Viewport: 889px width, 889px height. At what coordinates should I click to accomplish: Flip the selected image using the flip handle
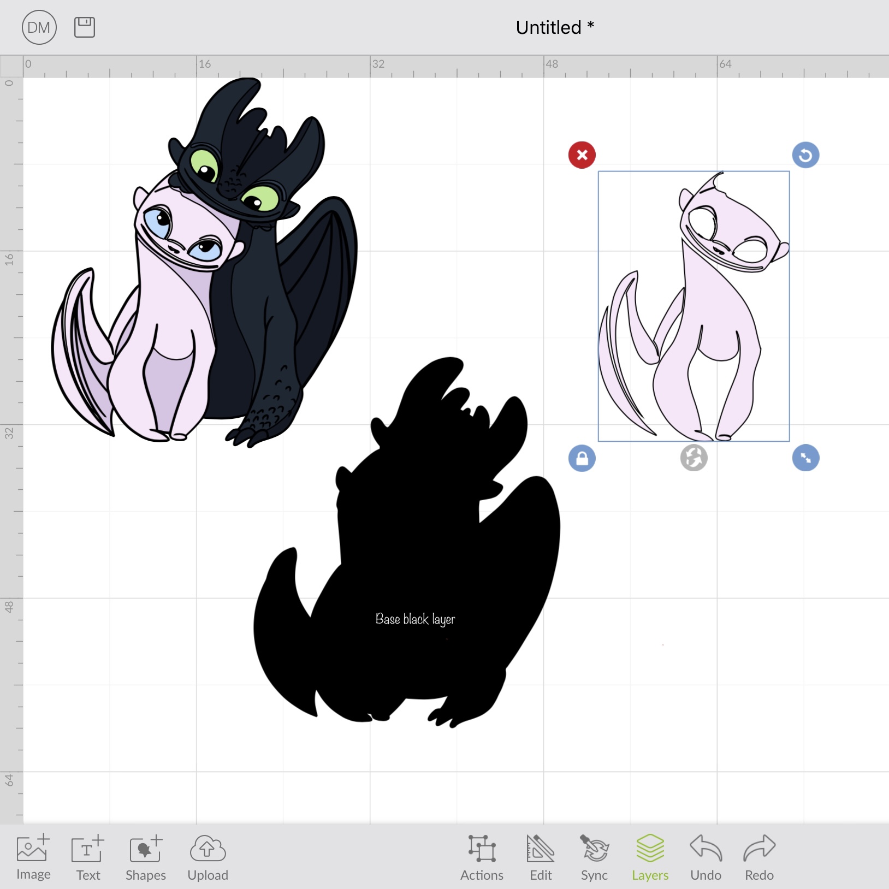694,458
